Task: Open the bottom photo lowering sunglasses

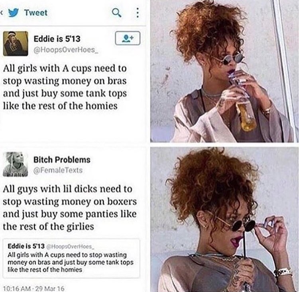Action: pyautogui.click(x=224, y=220)
